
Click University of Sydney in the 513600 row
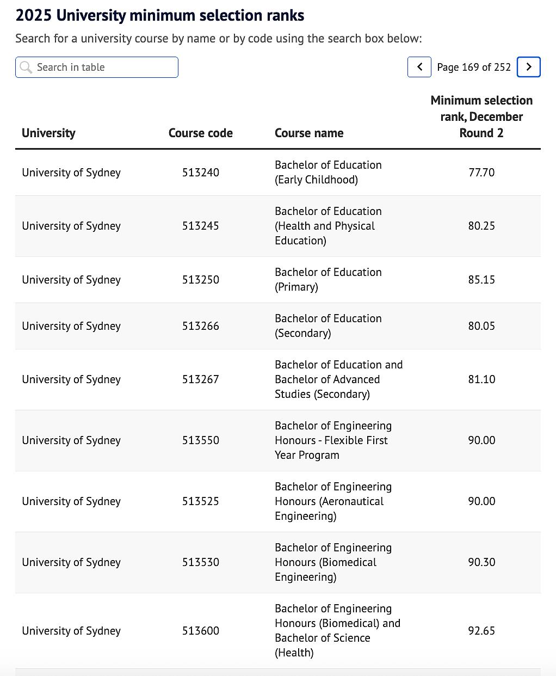coord(71,631)
